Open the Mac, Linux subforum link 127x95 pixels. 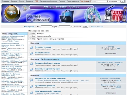coord(85,81)
